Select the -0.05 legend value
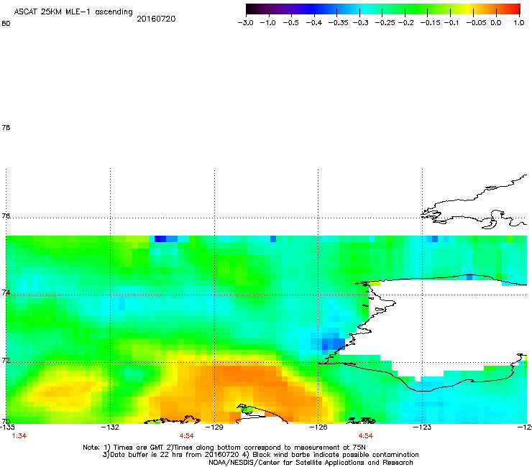 pos(477,23)
